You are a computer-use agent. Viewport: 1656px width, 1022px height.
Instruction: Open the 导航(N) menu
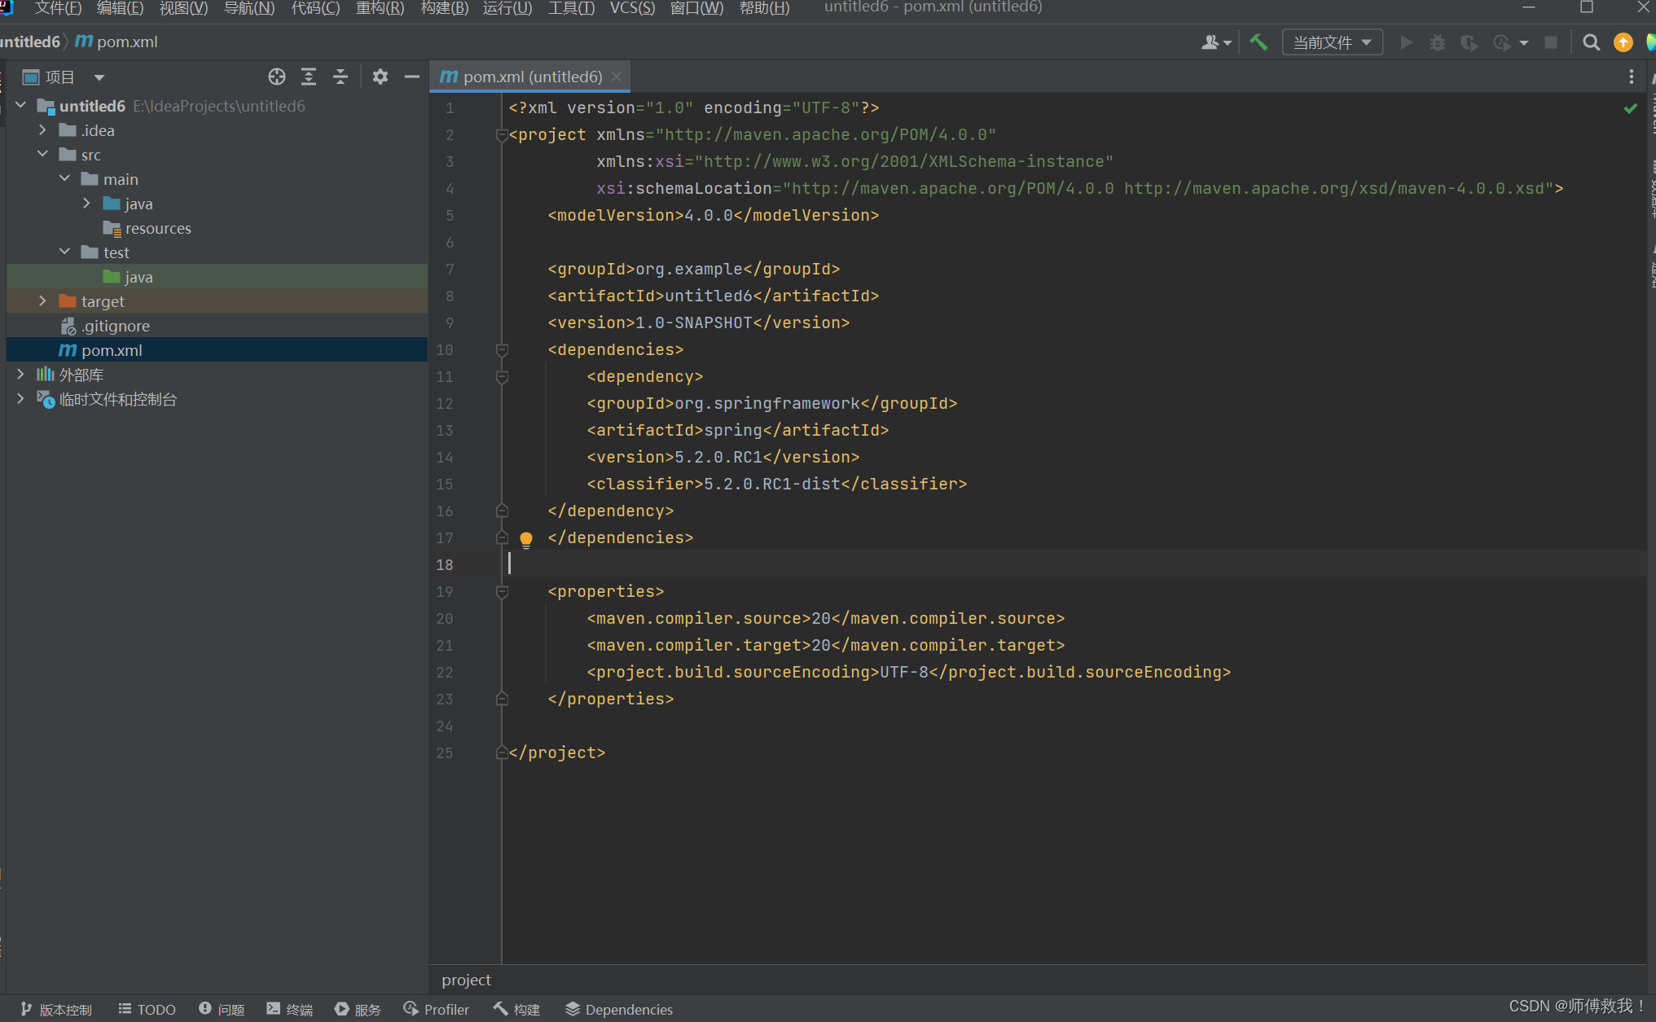pyautogui.click(x=249, y=8)
